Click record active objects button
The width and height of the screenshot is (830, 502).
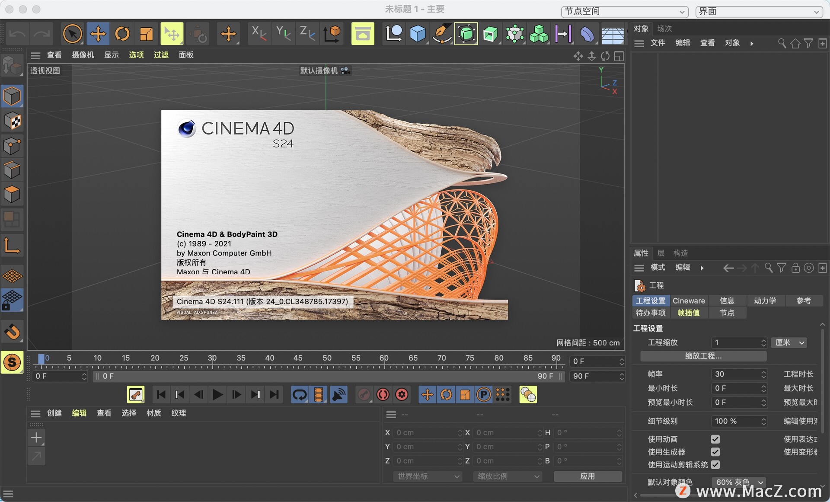click(x=364, y=395)
